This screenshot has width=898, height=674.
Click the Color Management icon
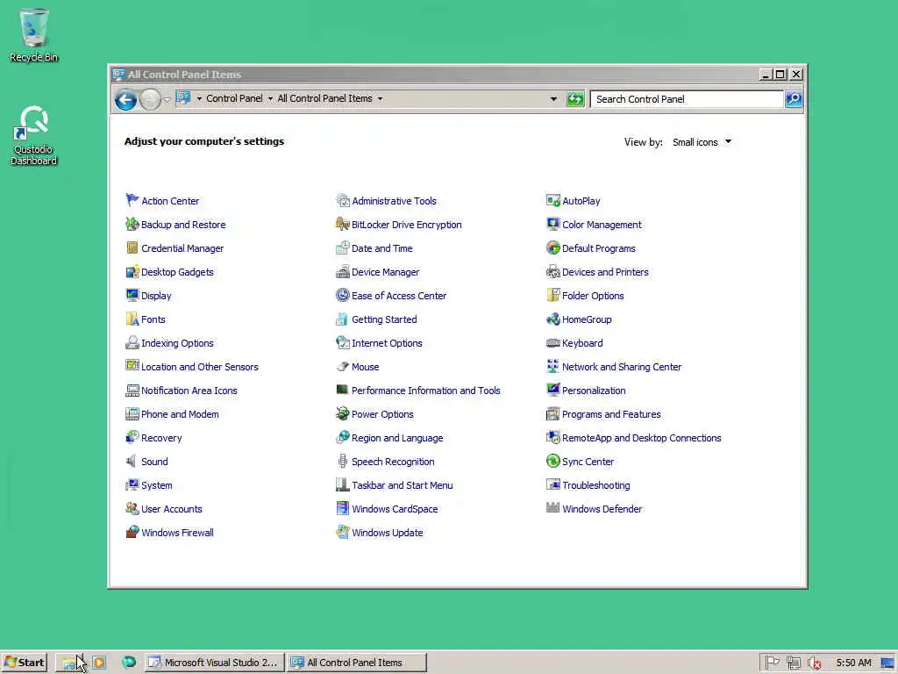point(552,224)
